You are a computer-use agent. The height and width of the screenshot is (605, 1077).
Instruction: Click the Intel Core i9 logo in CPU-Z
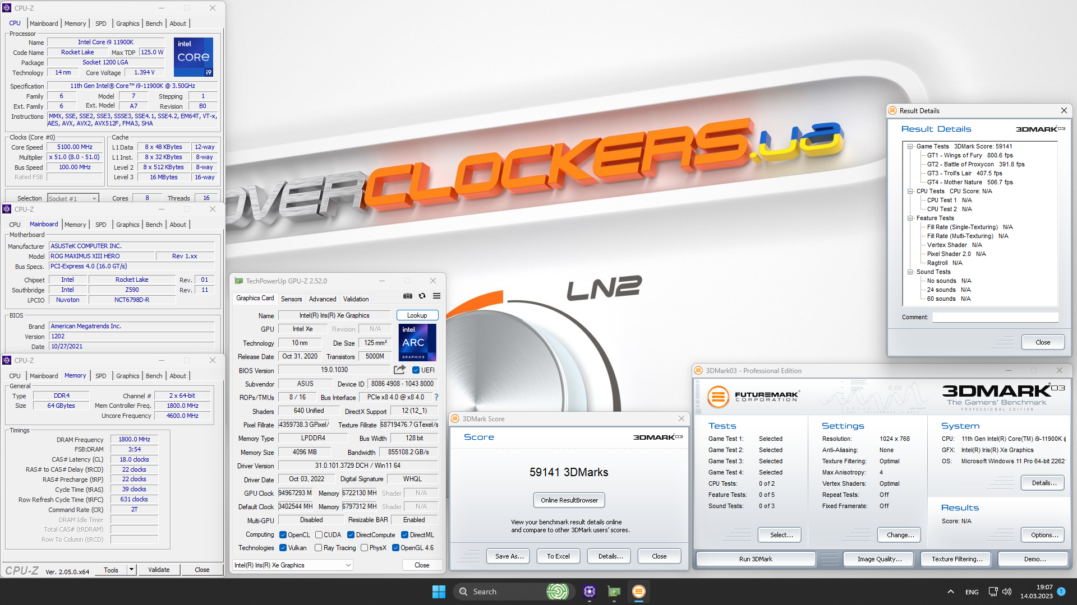click(194, 57)
